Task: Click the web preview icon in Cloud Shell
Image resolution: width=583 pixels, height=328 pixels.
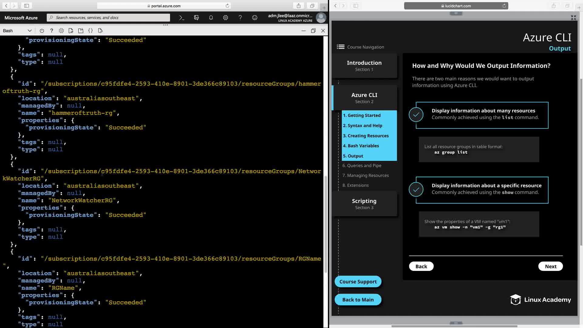Action: pyautogui.click(x=100, y=31)
